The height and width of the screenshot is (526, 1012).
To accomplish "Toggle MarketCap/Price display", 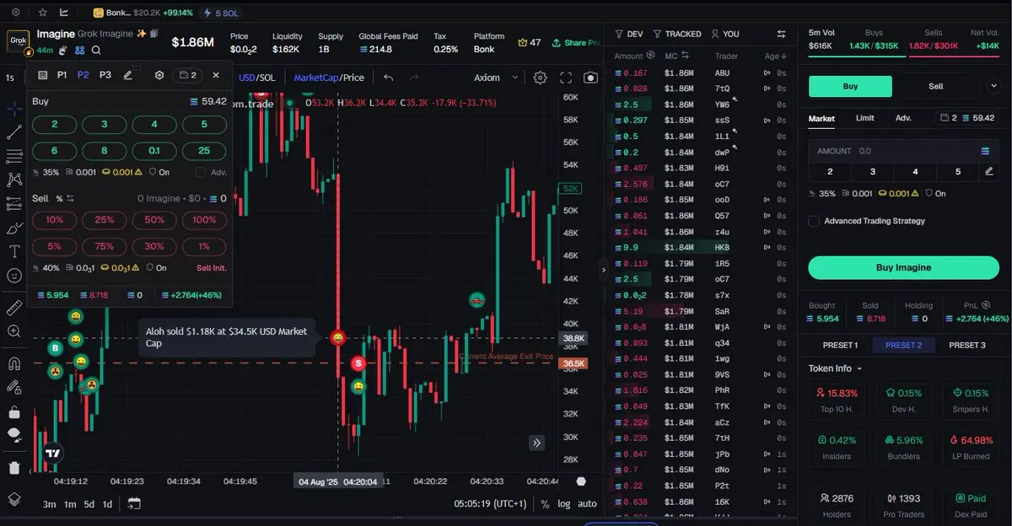I will point(329,78).
